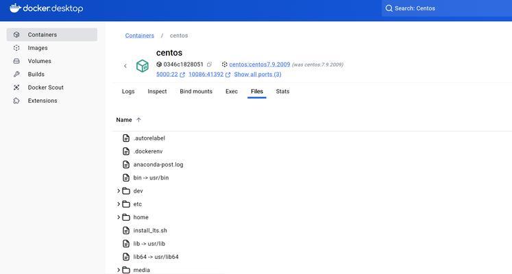Click the Containers breadcrumb link
The width and height of the screenshot is (512, 274).
coord(139,36)
